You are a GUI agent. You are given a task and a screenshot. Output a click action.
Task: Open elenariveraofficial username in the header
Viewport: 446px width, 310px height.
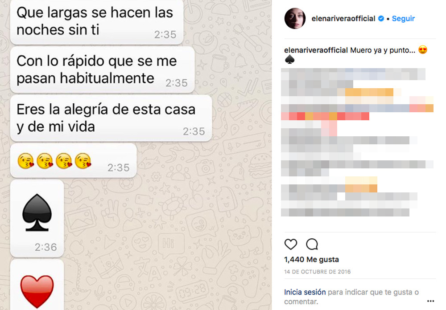(x=343, y=18)
